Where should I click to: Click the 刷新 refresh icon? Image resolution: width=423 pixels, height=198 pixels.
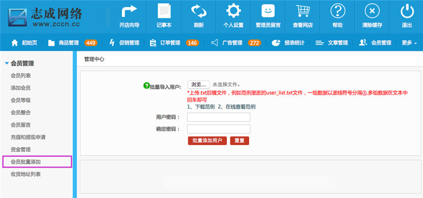point(199,11)
